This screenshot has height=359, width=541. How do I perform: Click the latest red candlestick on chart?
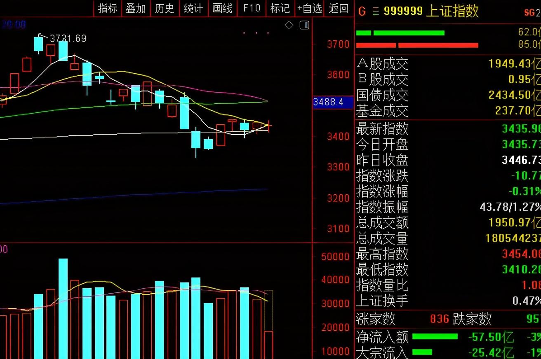click(x=269, y=126)
